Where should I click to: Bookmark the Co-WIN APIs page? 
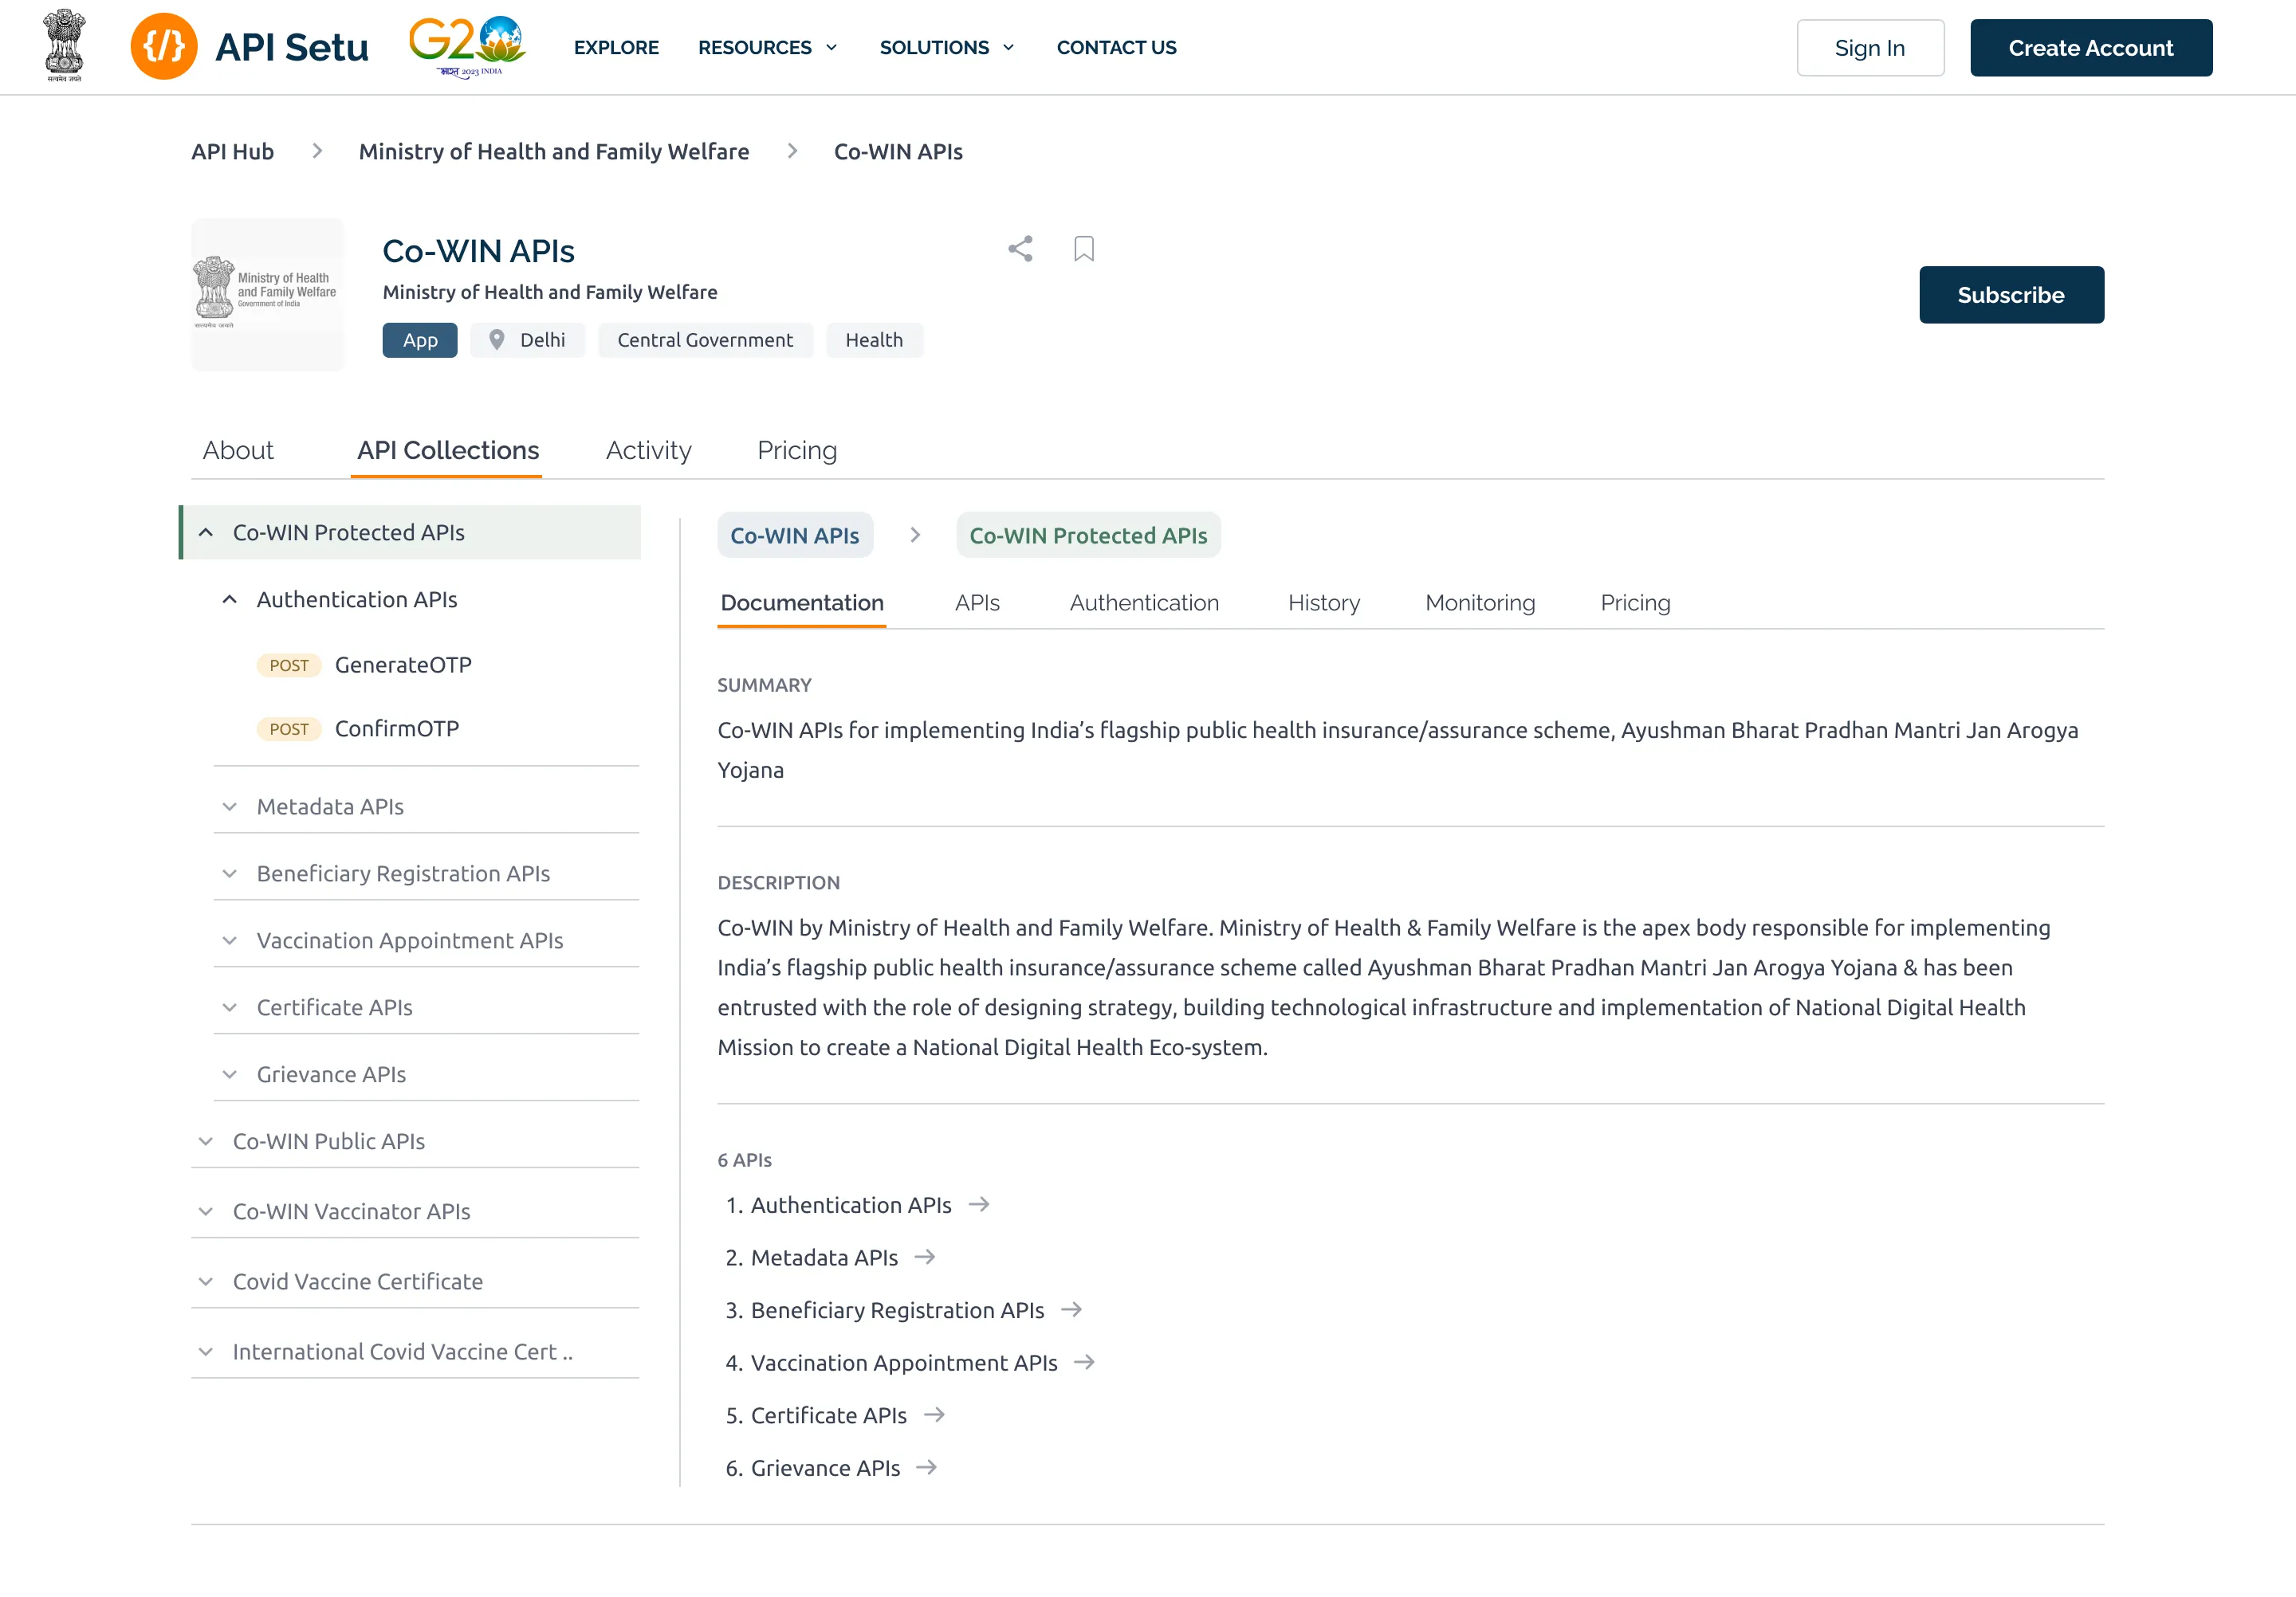coord(1083,249)
